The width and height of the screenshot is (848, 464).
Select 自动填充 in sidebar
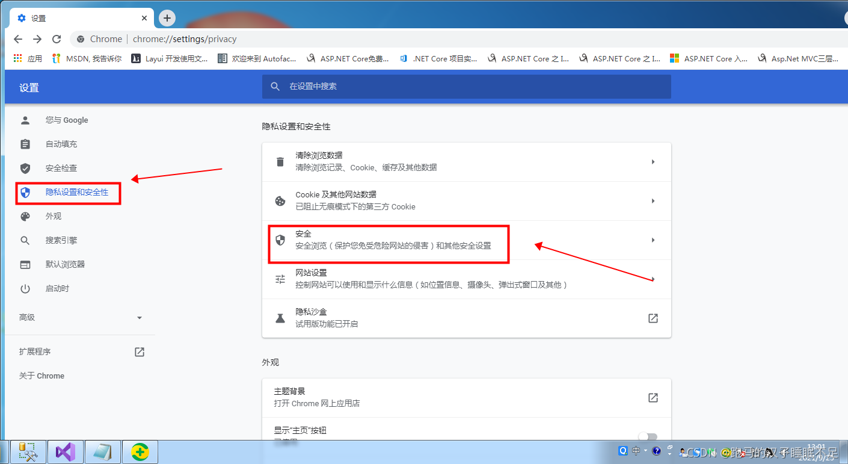tap(61, 144)
